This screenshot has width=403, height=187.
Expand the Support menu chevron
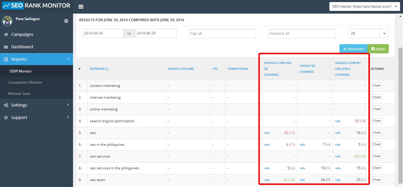pyautogui.click(x=68, y=117)
